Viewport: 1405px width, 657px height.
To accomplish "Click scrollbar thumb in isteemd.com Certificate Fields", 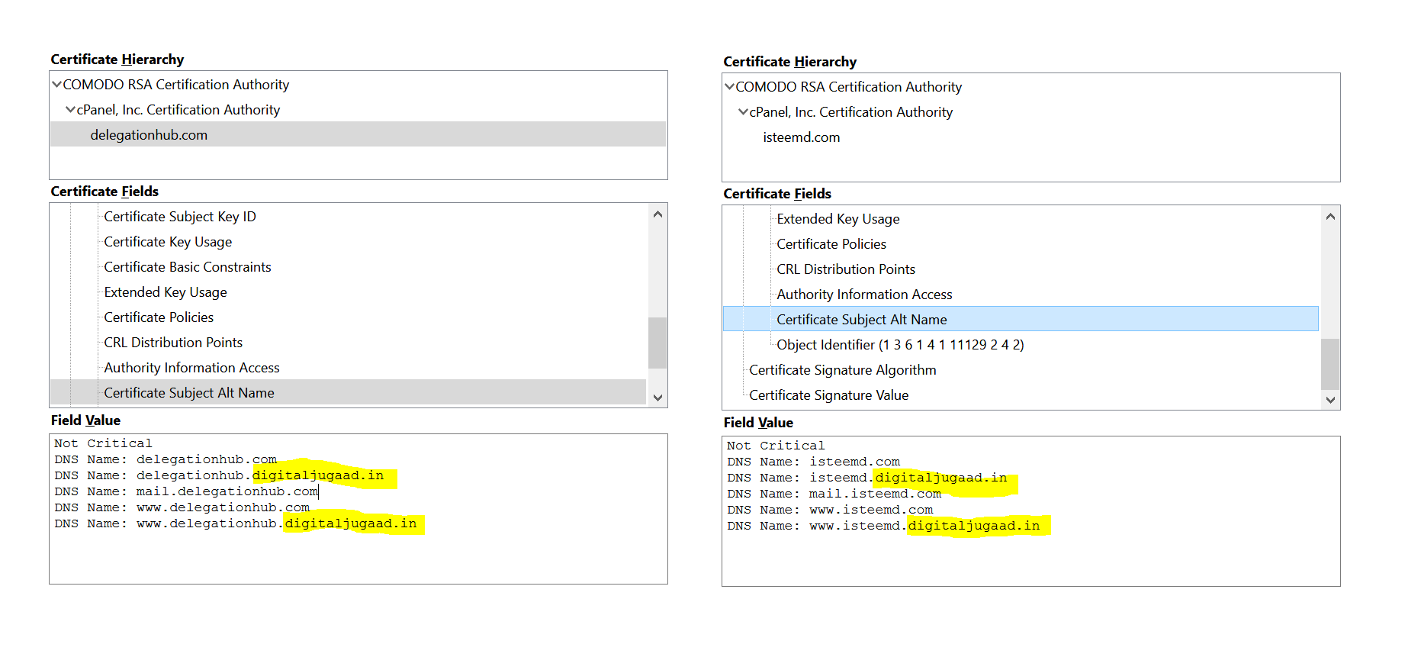I will tap(1330, 364).
